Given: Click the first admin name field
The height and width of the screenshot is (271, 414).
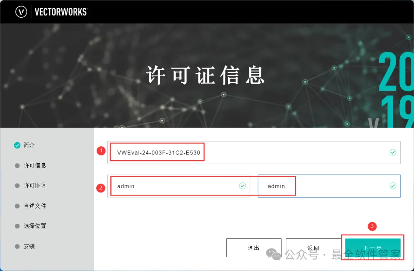Looking at the screenshot, I should click(x=179, y=186).
